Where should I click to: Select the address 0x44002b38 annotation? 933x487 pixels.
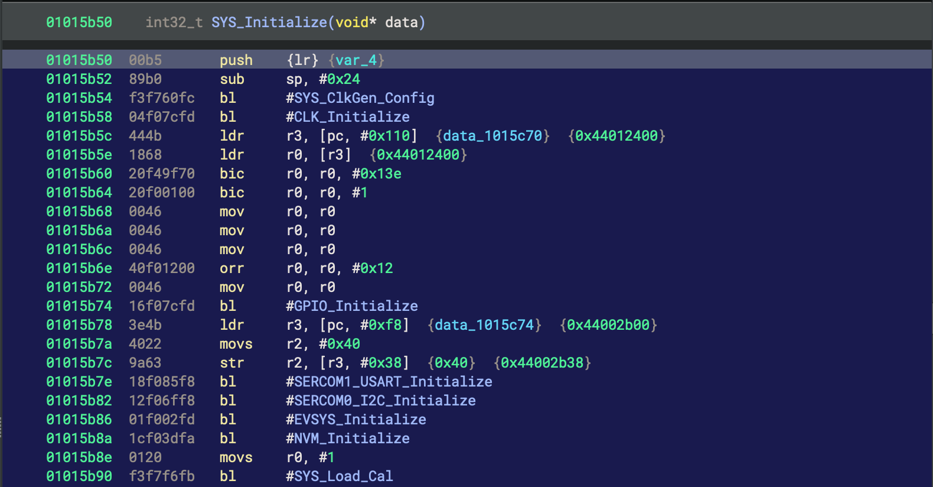tap(542, 363)
